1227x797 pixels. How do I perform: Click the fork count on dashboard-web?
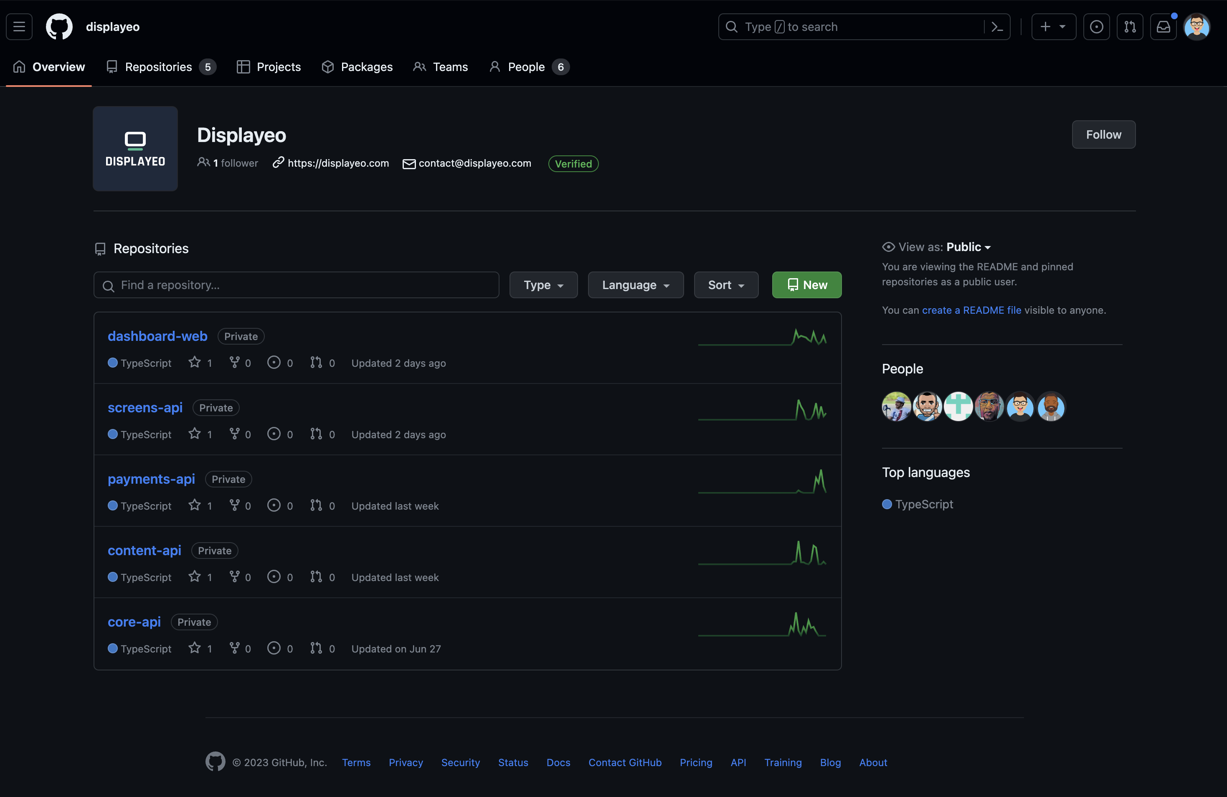[240, 363]
